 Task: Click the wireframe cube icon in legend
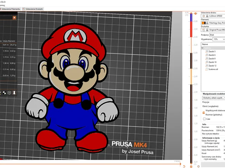(x=9, y=93)
